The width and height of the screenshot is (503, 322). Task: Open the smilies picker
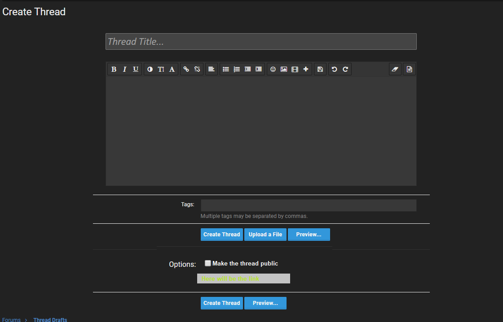tap(273, 69)
